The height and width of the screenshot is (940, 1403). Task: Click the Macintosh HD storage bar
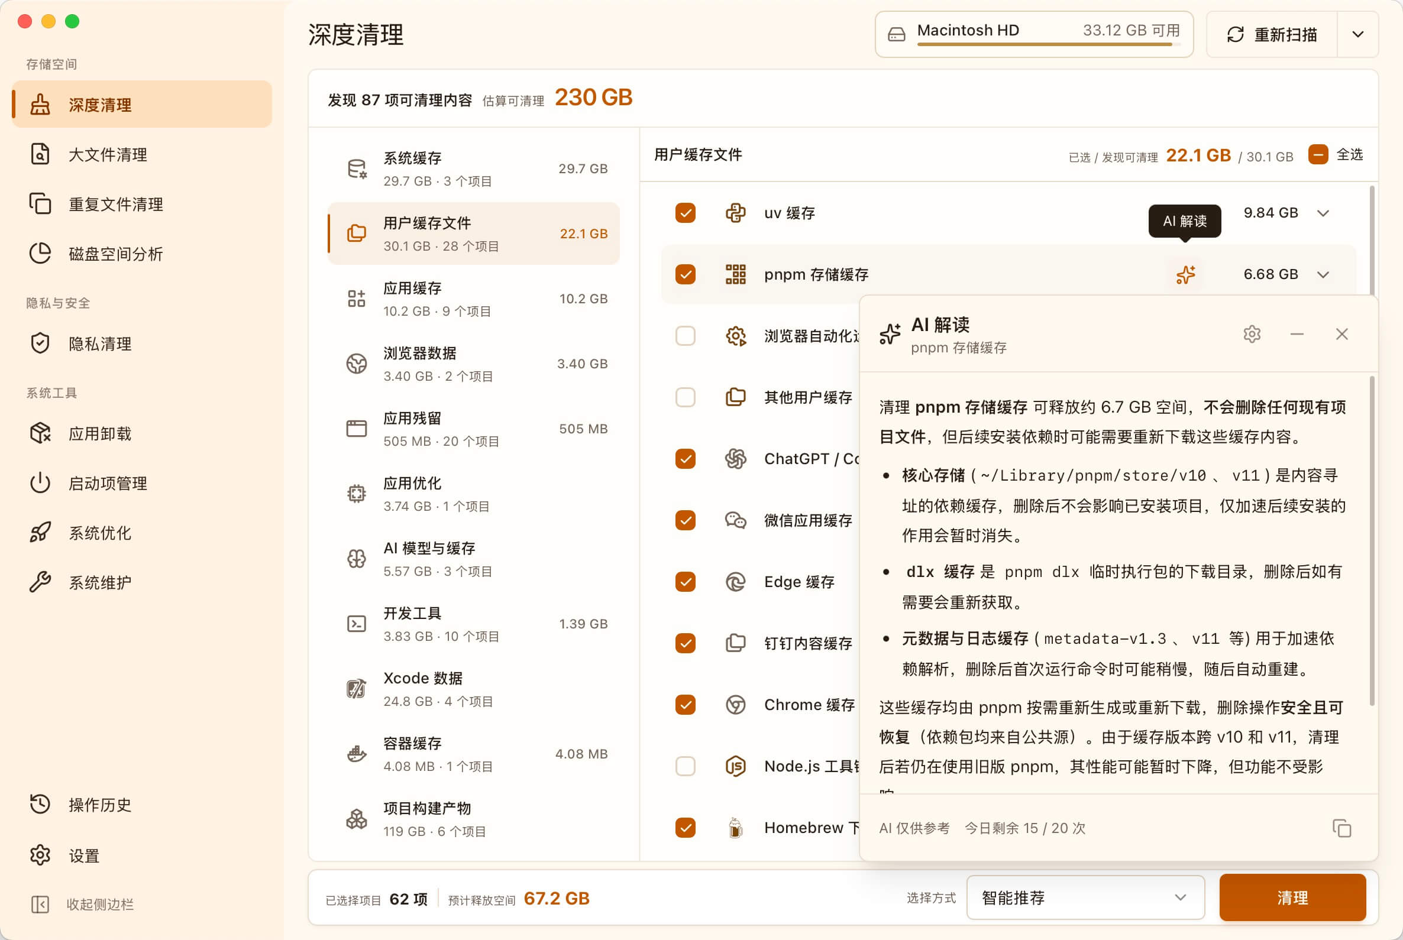(x=1048, y=44)
